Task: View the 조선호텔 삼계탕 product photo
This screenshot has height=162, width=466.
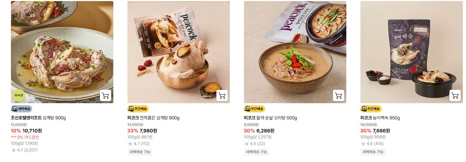Action: (62, 52)
